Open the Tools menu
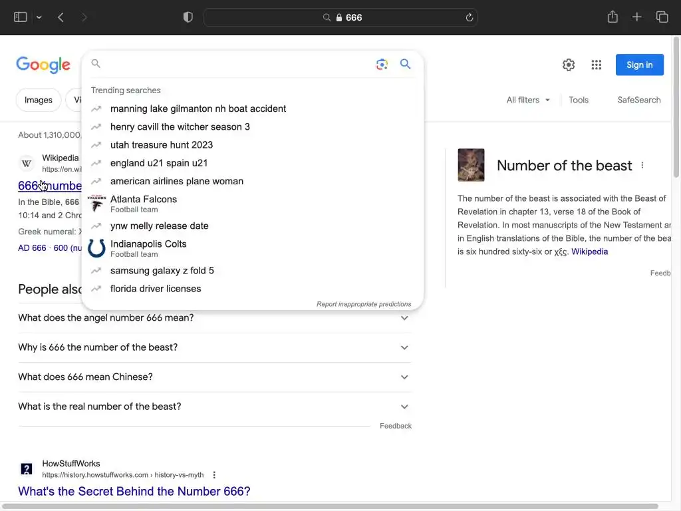The height and width of the screenshot is (511, 681). point(579,100)
